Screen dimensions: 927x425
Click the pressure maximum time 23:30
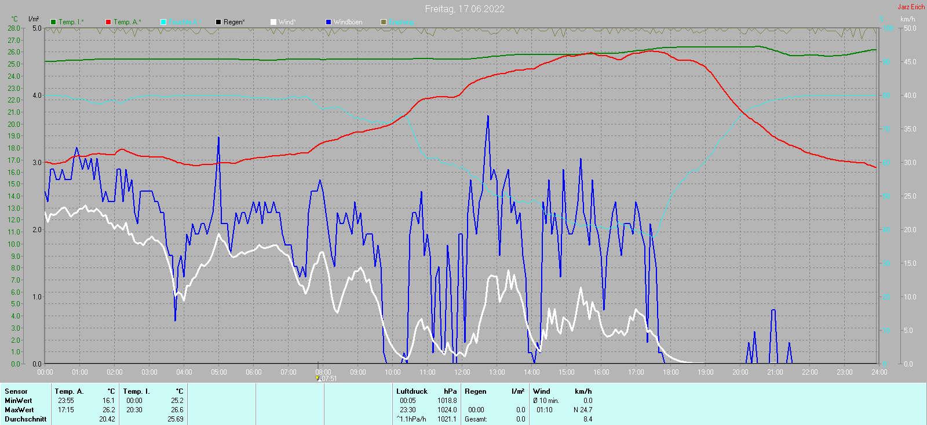click(408, 410)
